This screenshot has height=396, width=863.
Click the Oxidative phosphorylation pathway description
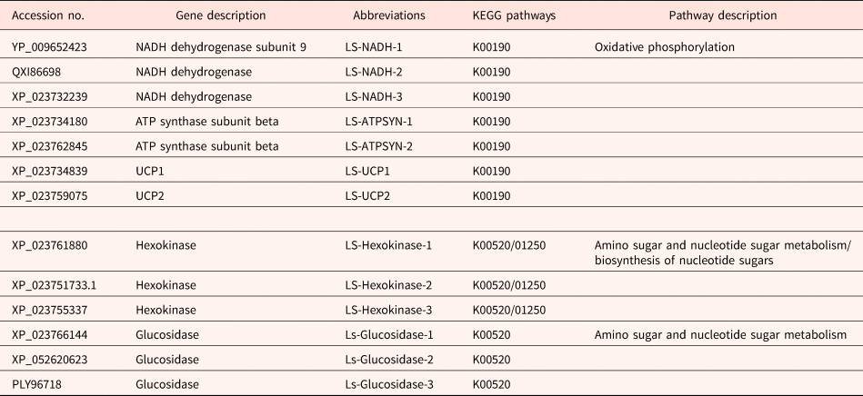click(665, 46)
